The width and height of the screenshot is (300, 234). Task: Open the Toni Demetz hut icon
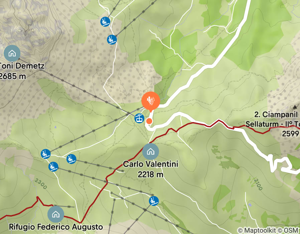tap(12, 53)
